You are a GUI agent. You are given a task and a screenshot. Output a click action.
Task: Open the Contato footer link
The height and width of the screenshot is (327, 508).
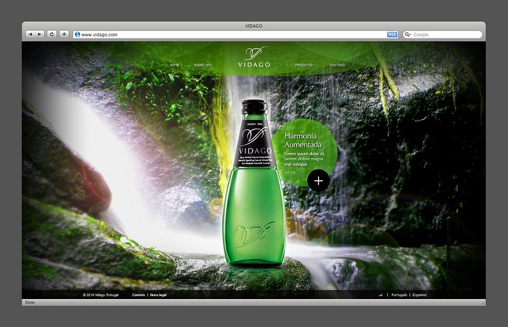click(x=139, y=295)
